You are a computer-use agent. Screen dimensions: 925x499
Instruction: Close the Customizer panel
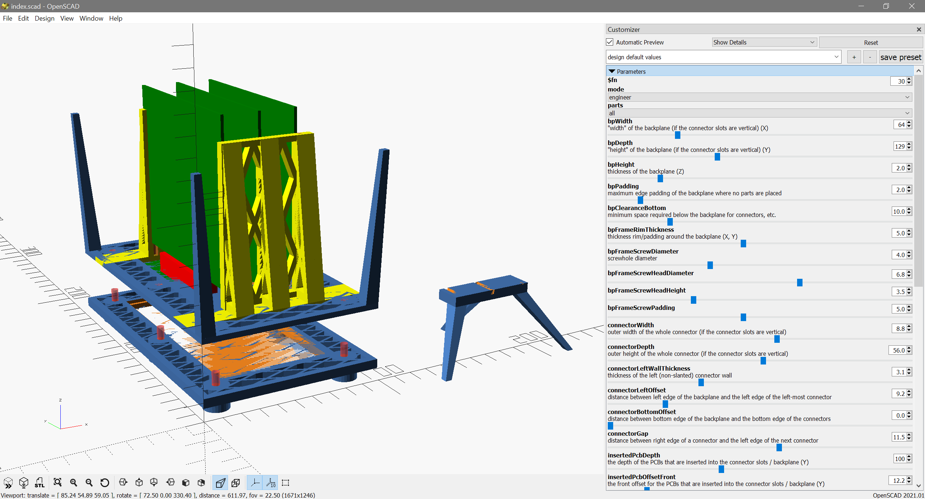point(919,30)
